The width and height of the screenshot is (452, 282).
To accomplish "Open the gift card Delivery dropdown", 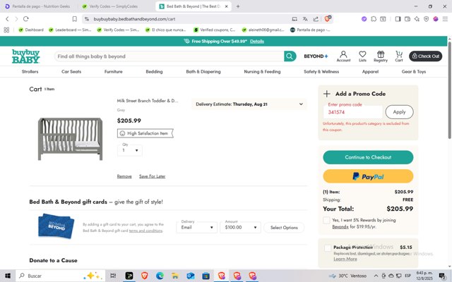I will [x=196, y=227].
